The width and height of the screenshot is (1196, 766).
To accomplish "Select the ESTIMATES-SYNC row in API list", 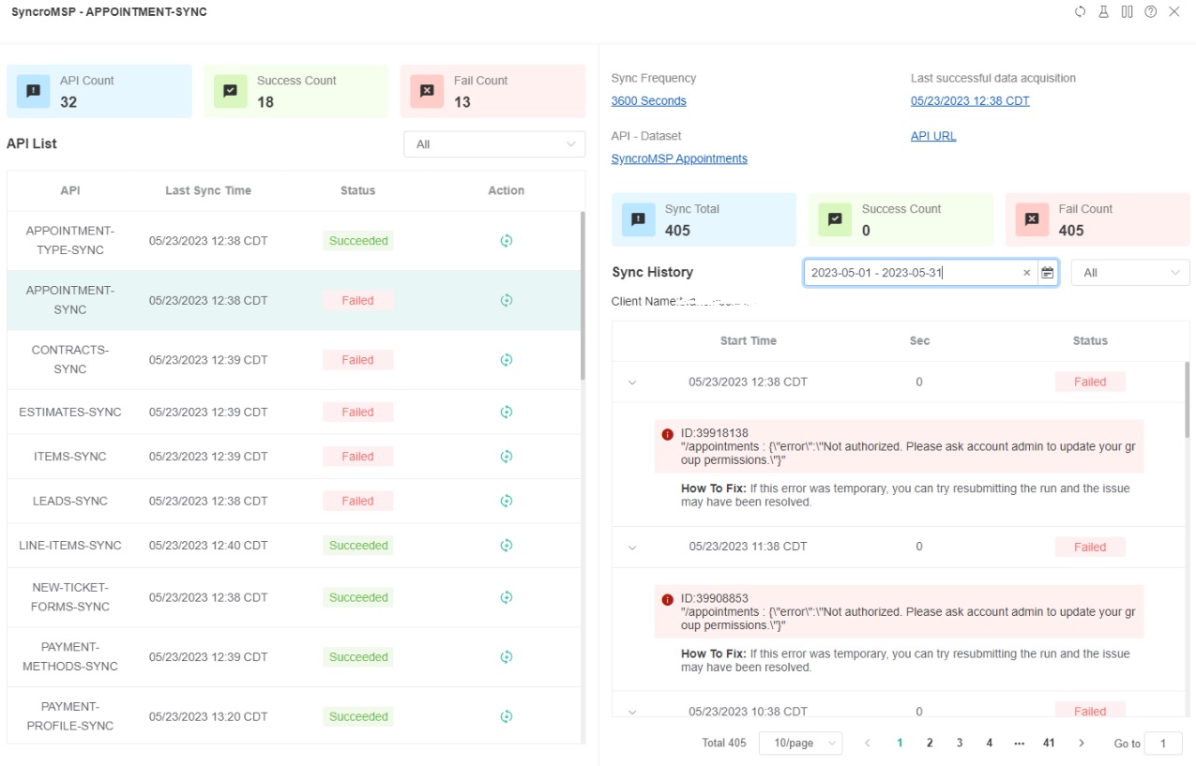I will click(70, 412).
